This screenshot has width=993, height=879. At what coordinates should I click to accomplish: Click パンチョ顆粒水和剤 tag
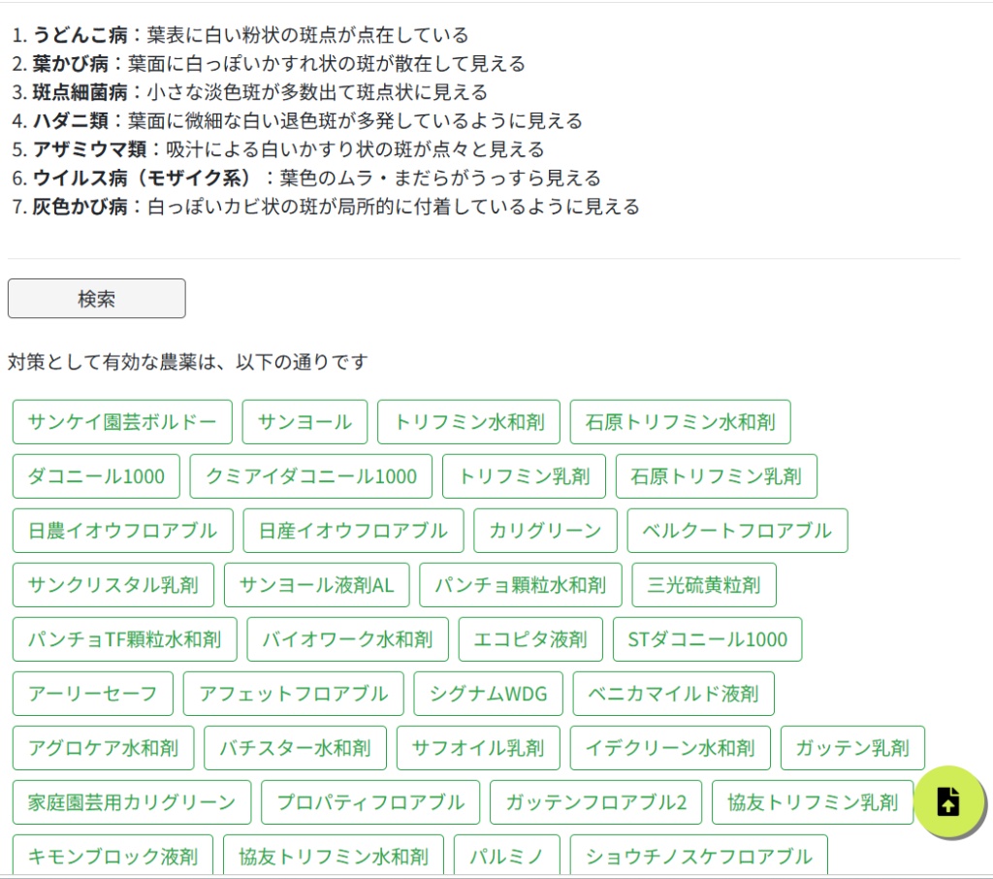(x=521, y=585)
